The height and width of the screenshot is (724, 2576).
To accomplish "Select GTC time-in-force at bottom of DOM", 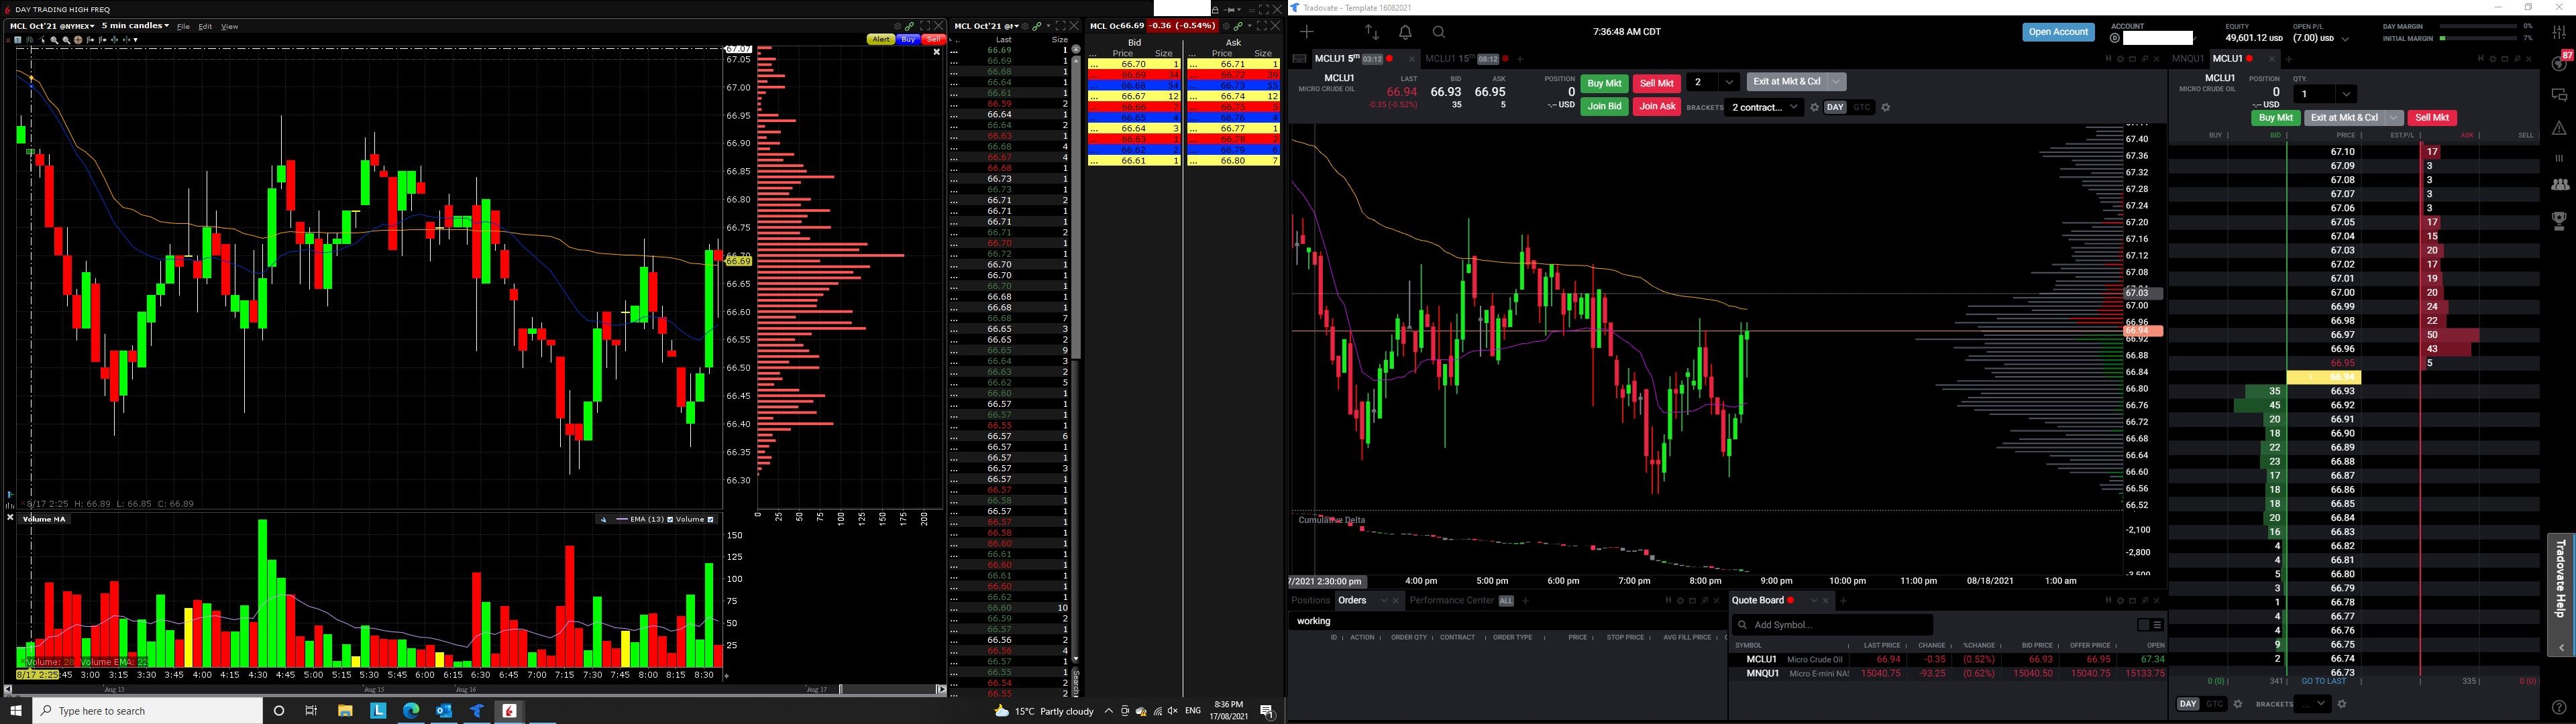I will [x=2215, y=704].
